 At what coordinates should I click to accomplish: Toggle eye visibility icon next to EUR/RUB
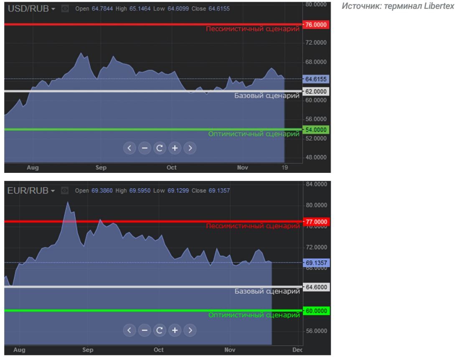tap(65, 191)
